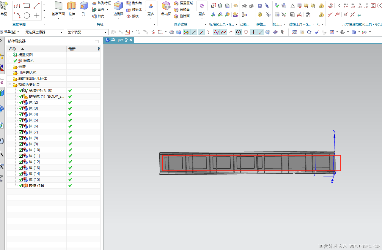The width and height of the screenshot is (382, 250).
Task: Sort by the 名称 column header
Action: 37,49
